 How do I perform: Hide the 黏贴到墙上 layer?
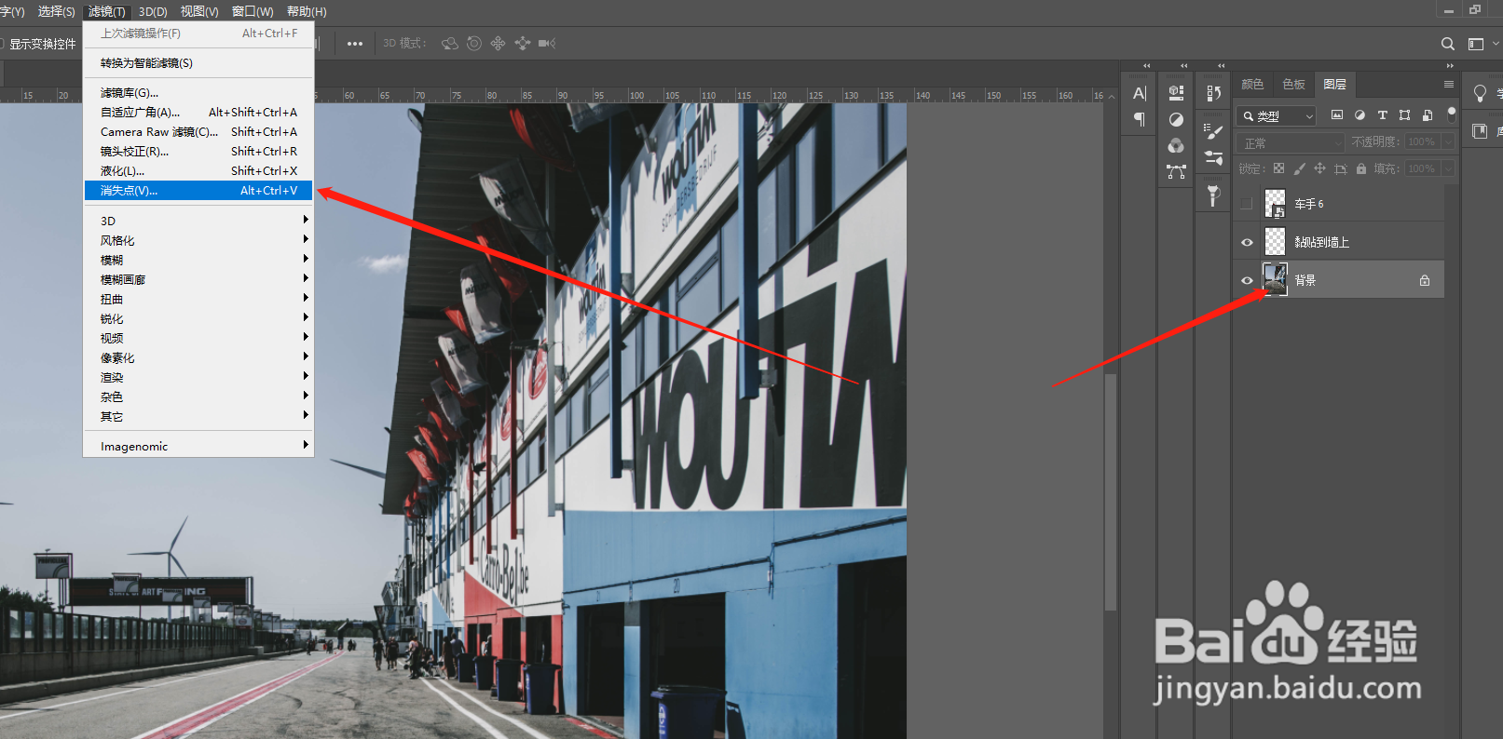coord(1247,242)
